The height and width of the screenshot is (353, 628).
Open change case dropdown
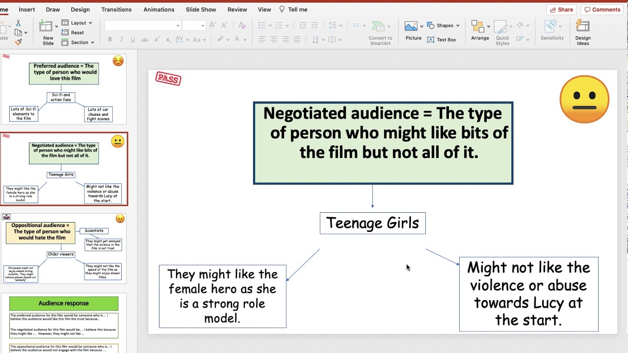point(205,39)
